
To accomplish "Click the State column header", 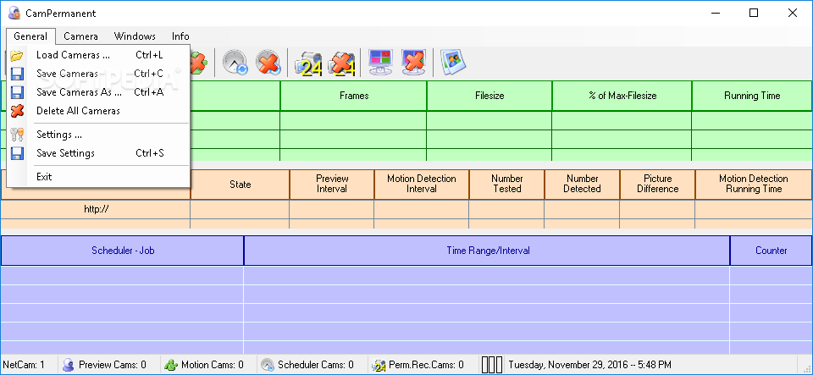I will 240,185.
